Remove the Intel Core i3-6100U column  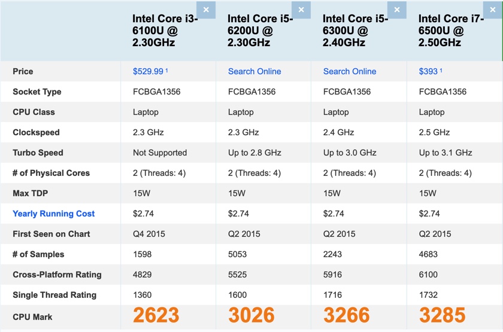(x=206, y=10)
